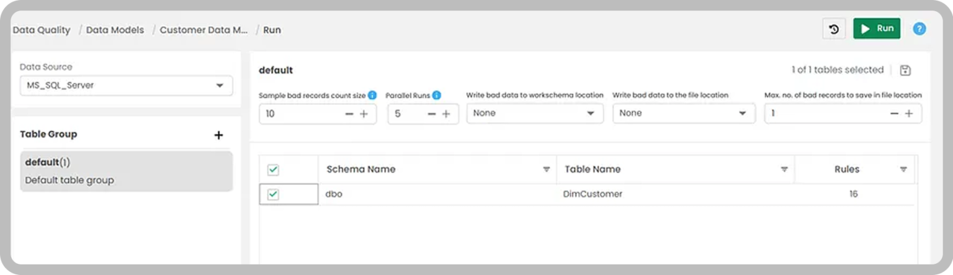
Task: Click the save icon beside tables selected
Action: 905,70
